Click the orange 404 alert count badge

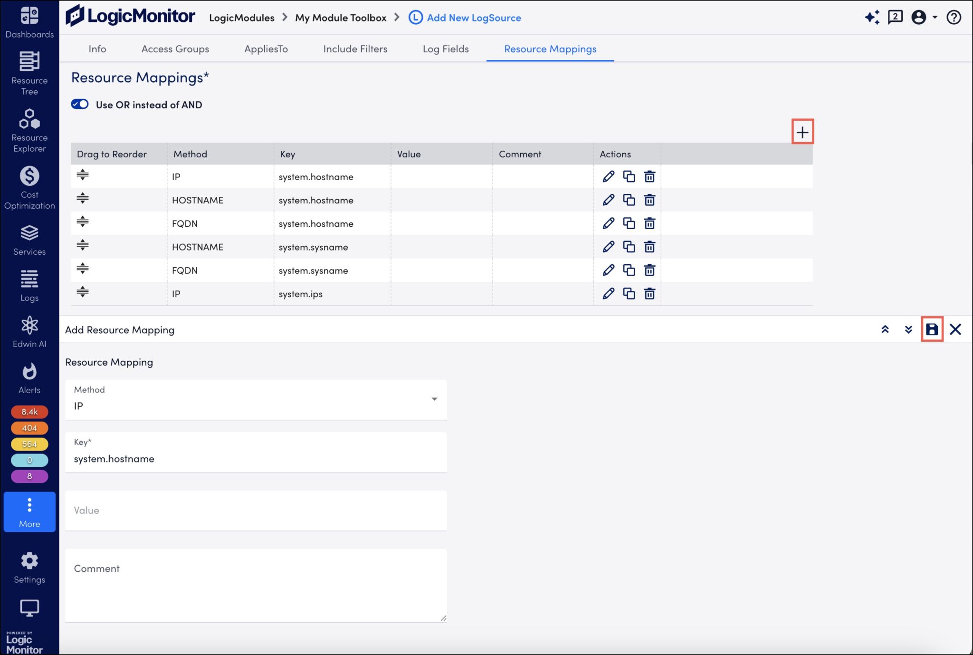point(29,427)
